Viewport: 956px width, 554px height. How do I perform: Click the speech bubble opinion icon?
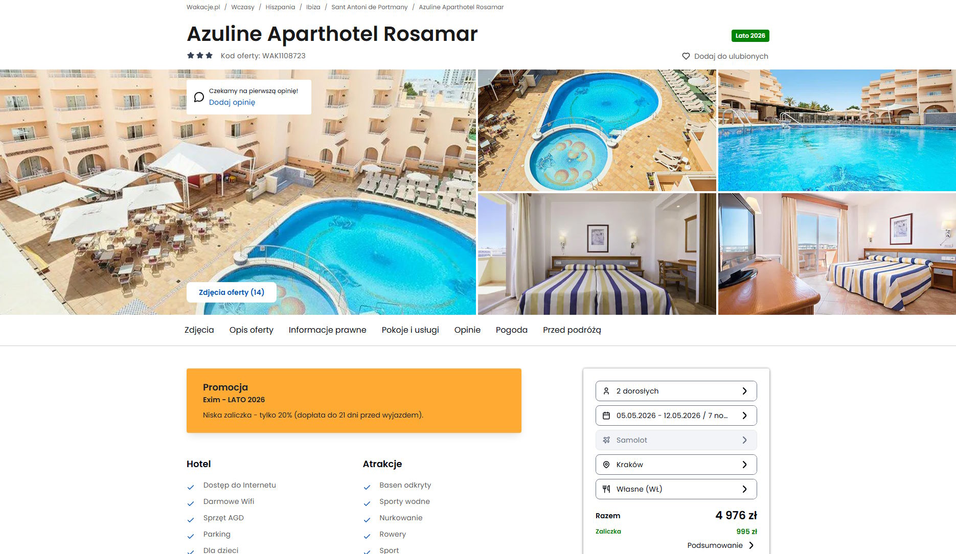pyautogui.click(x=199, y=97)
